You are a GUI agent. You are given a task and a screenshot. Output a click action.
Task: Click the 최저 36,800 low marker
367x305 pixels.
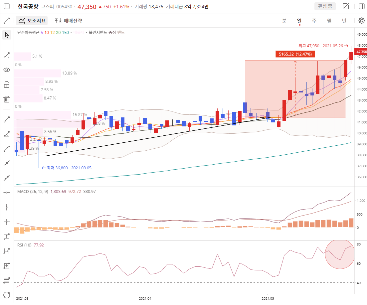pos(67,168)
